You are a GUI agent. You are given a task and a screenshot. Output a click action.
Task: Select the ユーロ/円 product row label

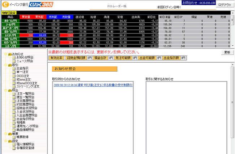10,24
